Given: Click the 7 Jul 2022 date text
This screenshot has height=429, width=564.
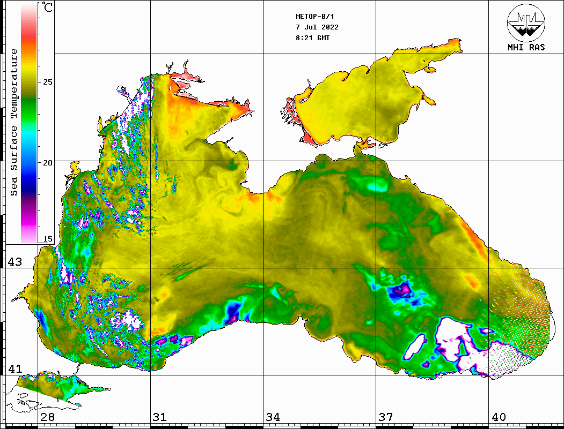Looking at the screenshot, I should tap(317, 27).
